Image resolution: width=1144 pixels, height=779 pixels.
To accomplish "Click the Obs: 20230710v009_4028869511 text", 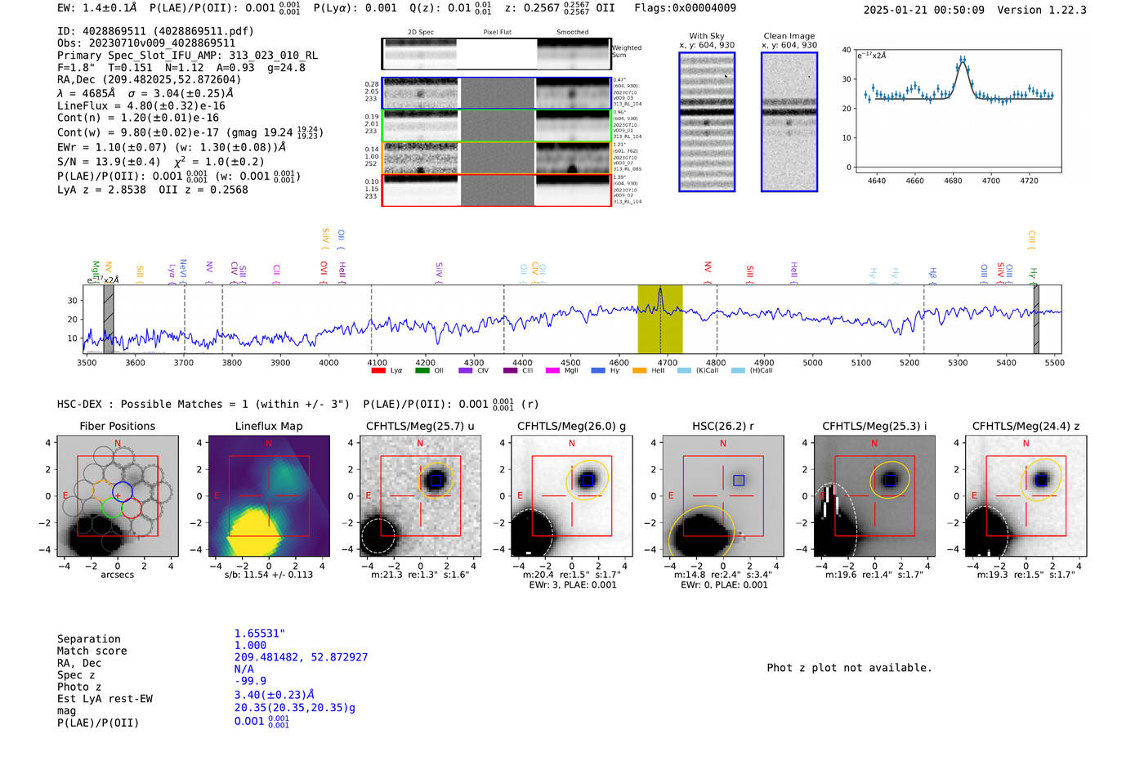I will pyautogui.click(x=146, y=43).
